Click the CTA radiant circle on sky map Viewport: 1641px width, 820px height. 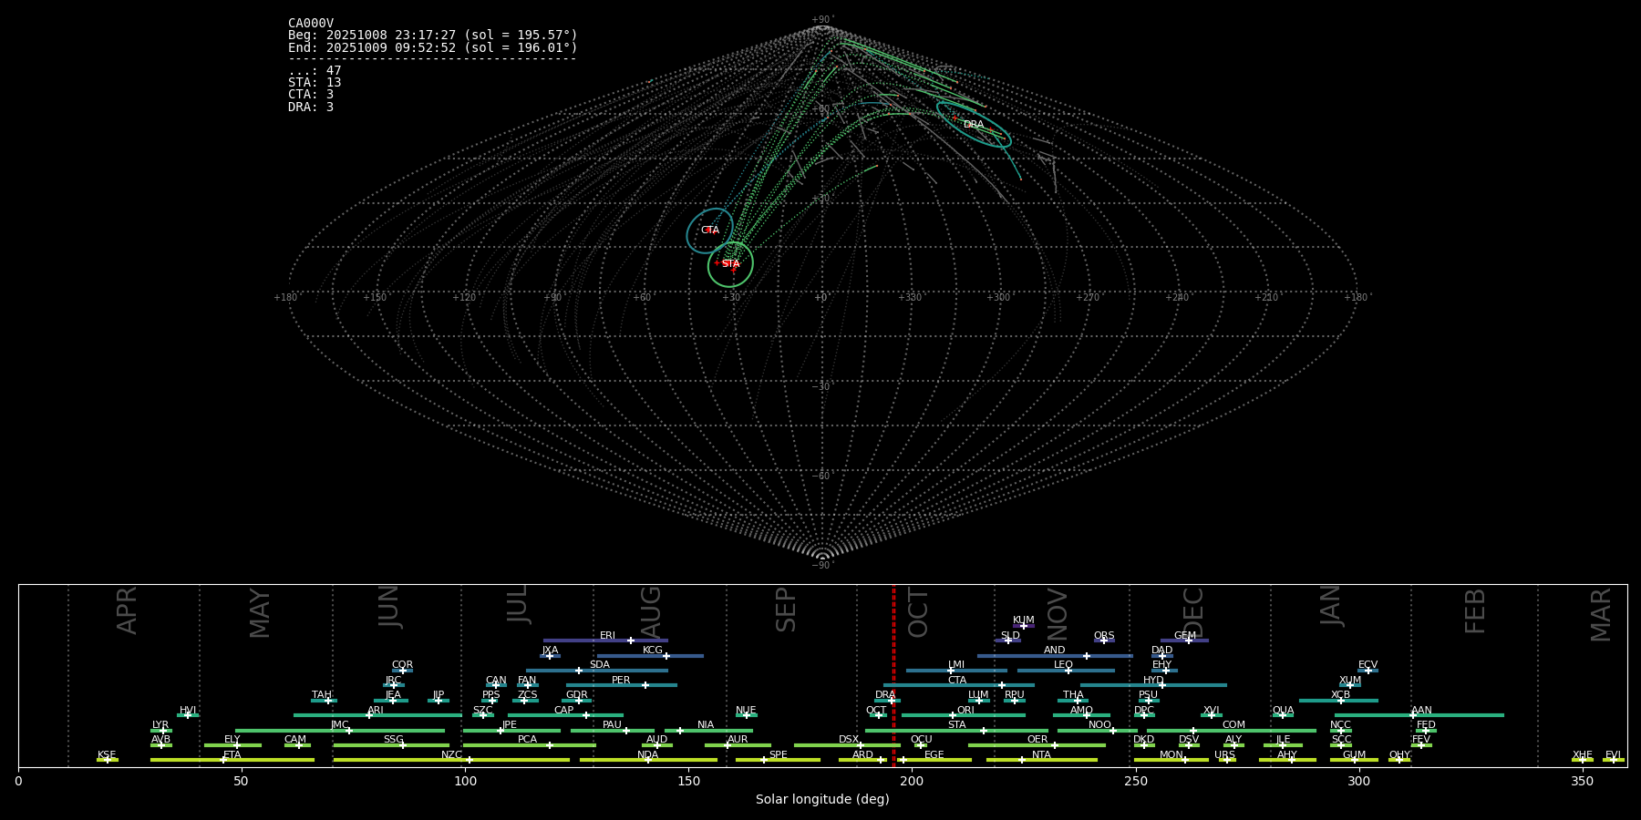point(709,231)
